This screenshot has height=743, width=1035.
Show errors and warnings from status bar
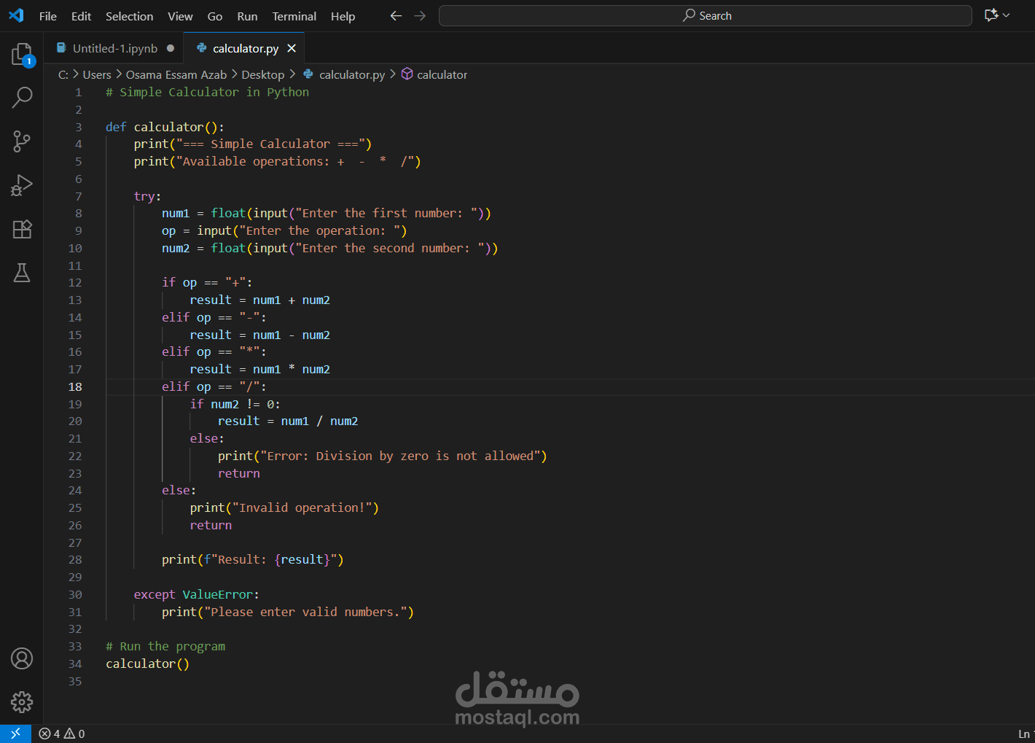point(62,734)
